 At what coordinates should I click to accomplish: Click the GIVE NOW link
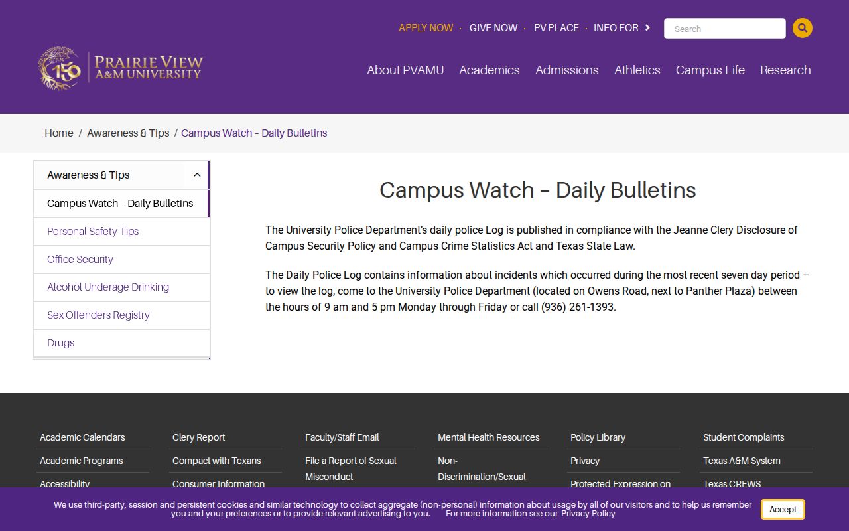493,28
